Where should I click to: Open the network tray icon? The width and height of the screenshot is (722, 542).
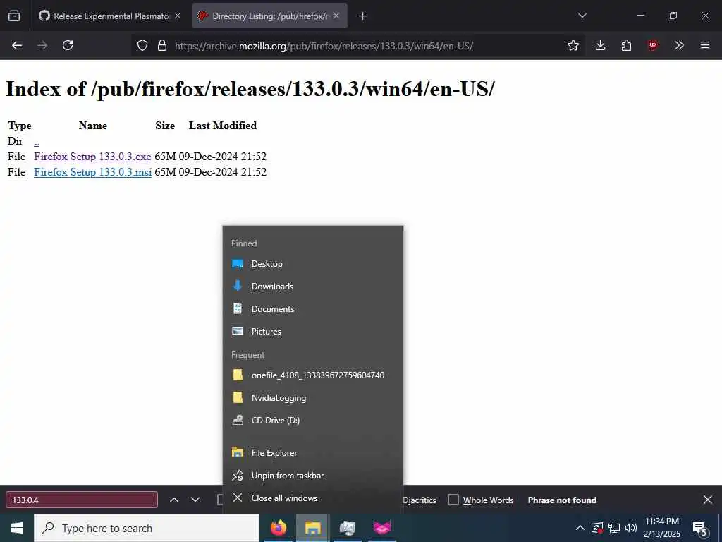click(614, 528)
